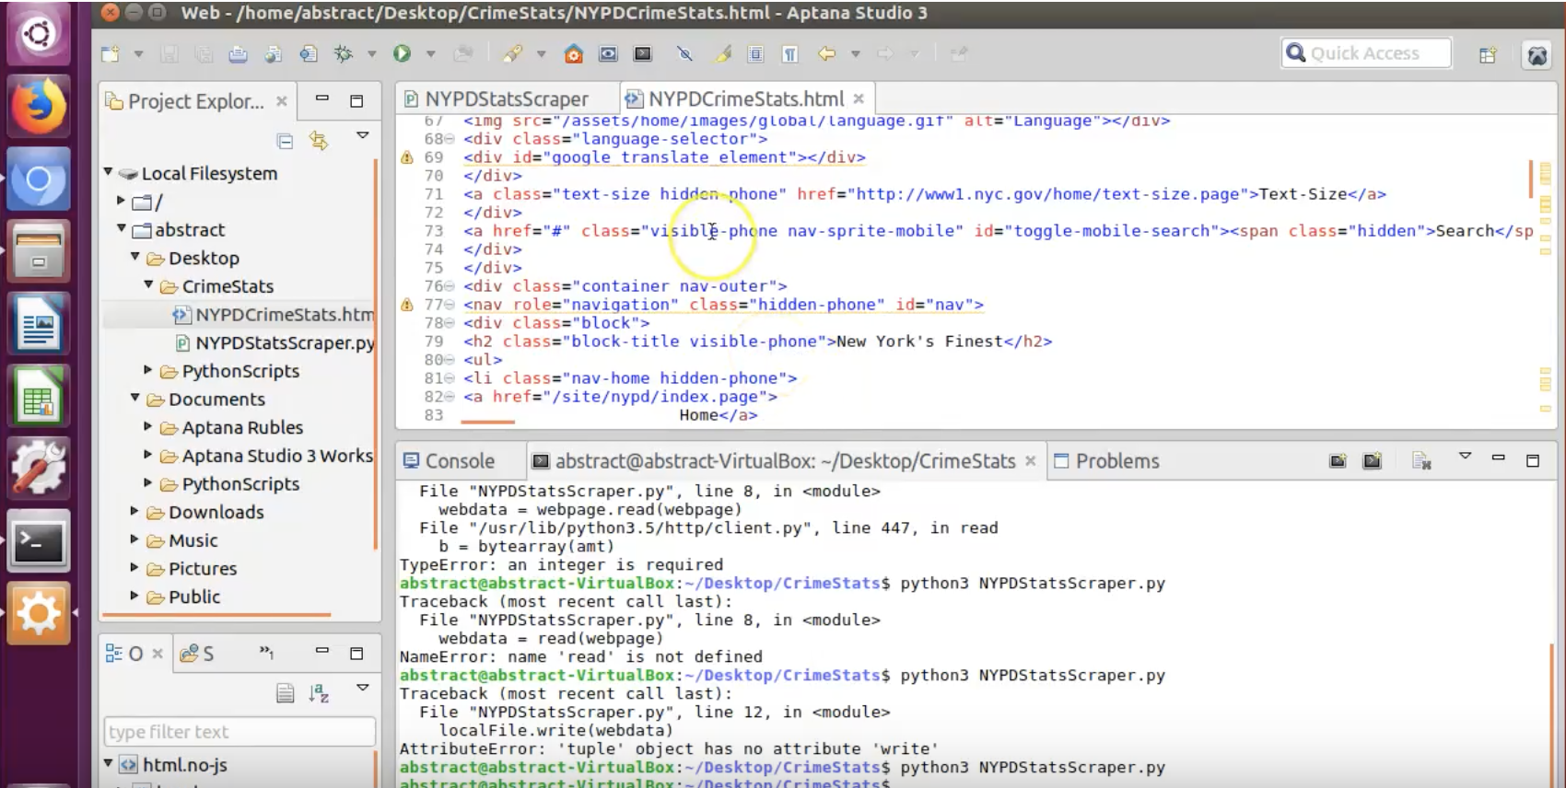Viewport: 1566px width, 788px height.
Task: Click the green Run button
Action: 402,53
